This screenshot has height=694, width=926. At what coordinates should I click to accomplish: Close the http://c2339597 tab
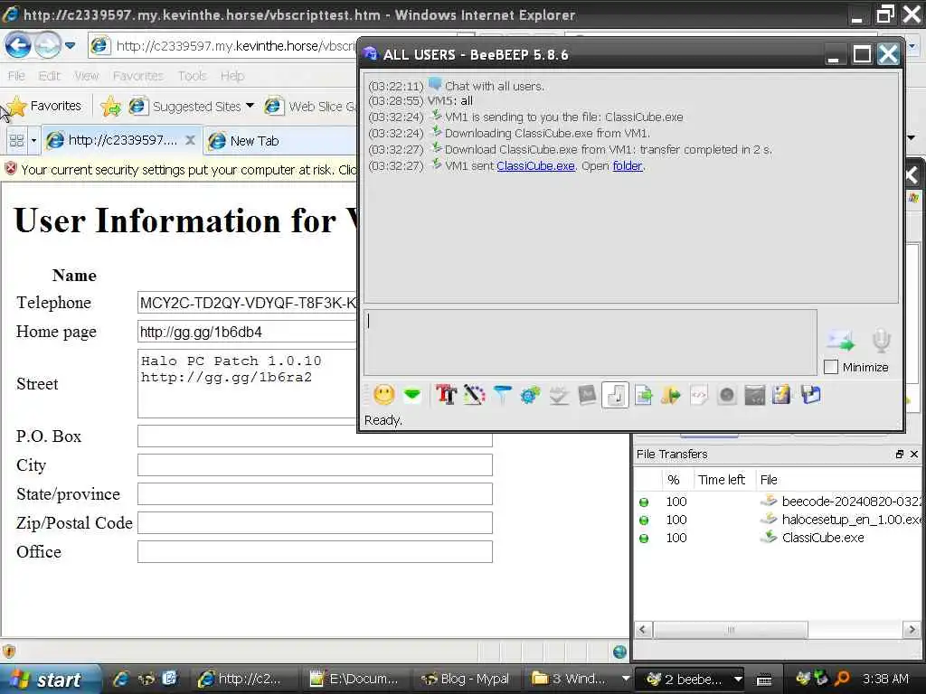pyautogui.click(x=190, y=140)
